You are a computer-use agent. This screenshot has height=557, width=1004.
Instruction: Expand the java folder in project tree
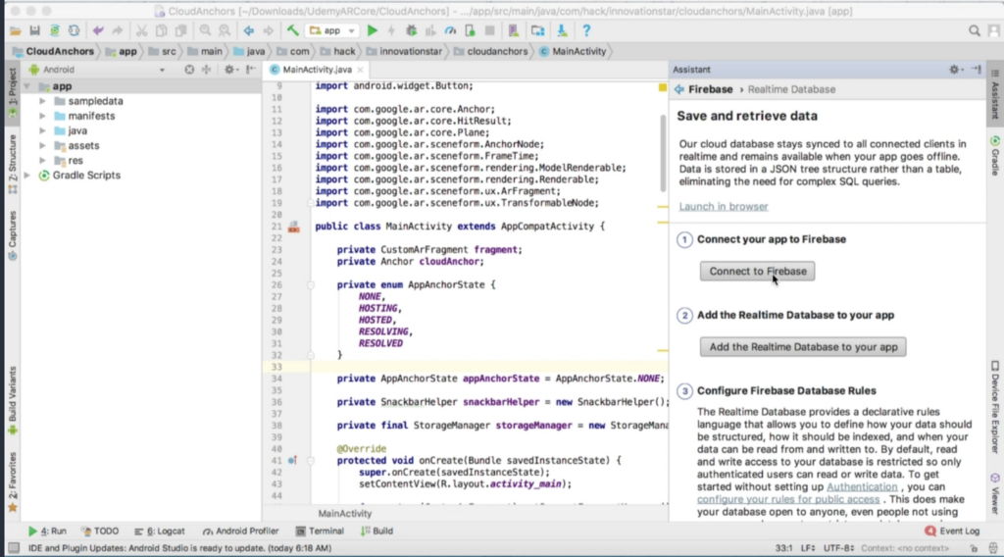tap(43, 130)
